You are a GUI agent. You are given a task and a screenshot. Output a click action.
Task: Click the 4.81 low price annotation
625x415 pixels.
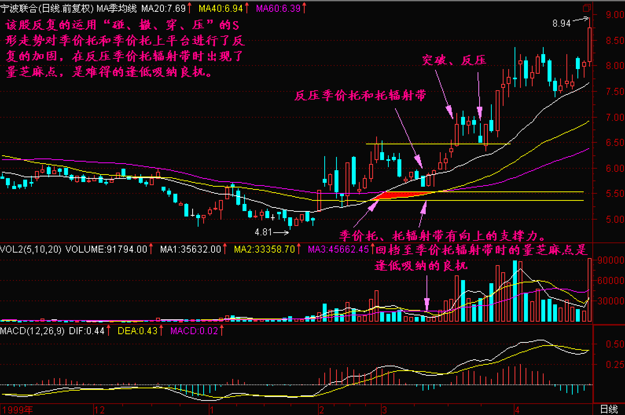click(263, 232)
